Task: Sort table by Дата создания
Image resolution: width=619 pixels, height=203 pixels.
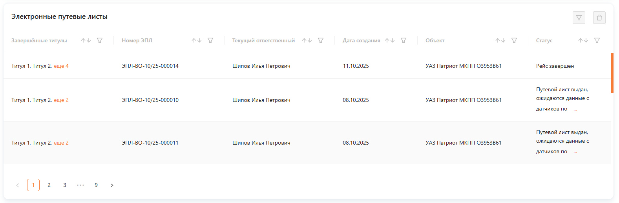Action: [390, 40]
